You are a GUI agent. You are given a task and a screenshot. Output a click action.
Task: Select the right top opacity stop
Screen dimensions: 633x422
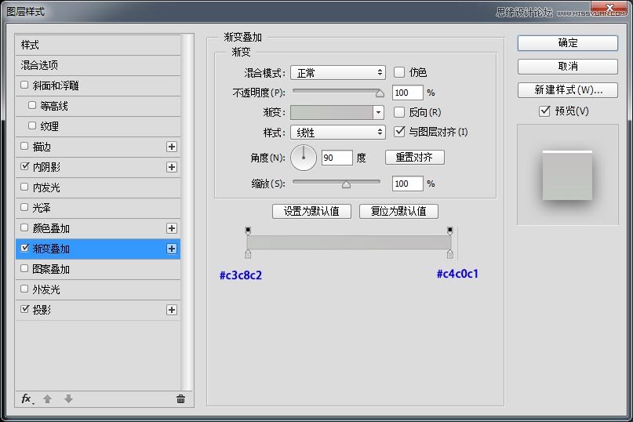click(449, 231)
